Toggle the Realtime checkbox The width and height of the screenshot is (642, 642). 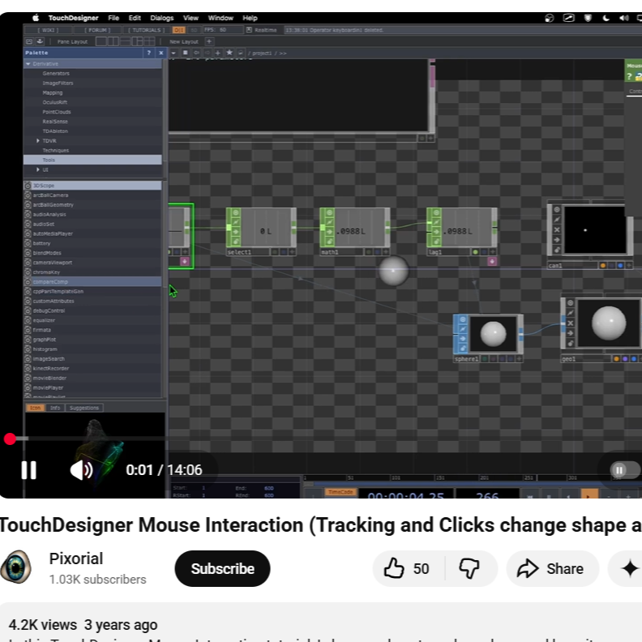tap(249, 30)
